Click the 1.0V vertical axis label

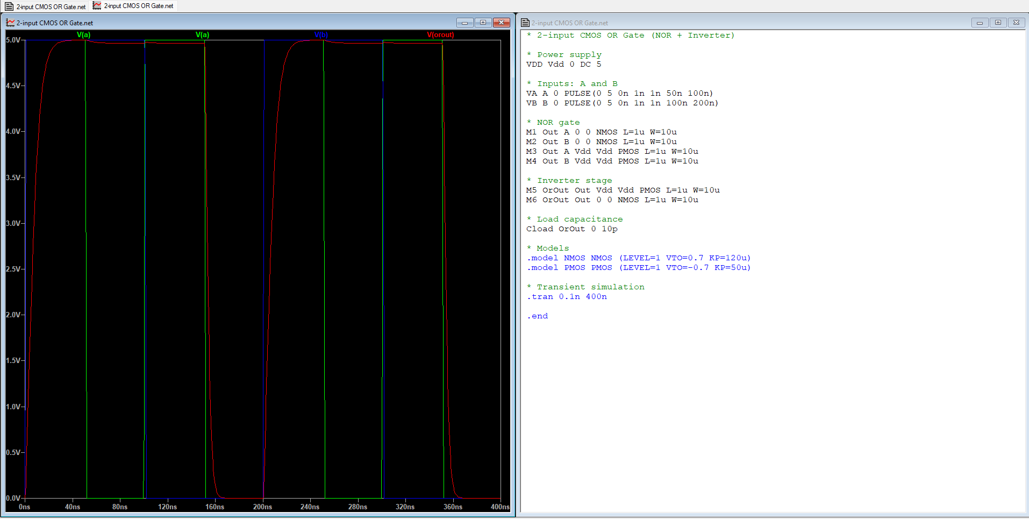[x=13, y=407]
